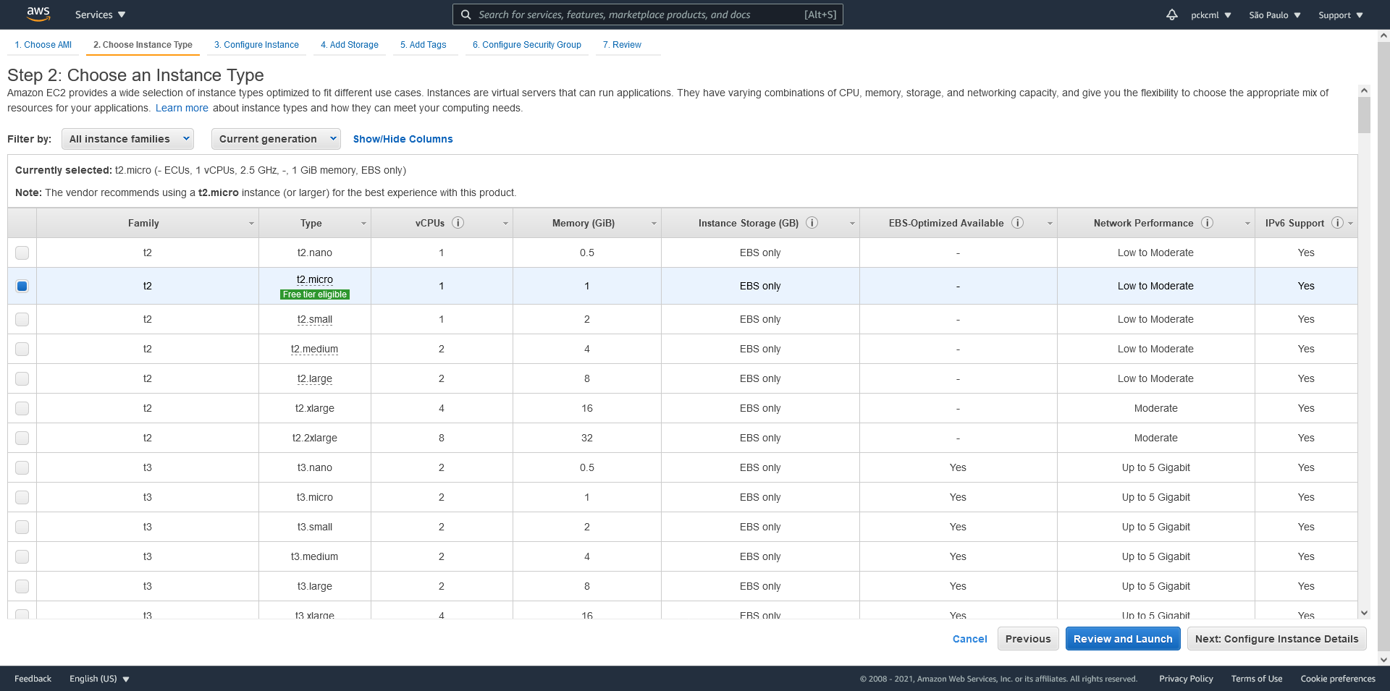Screen dimensions: 1390x691
Task: Check the t3.medium instance checkbox
Action: [22, 556]
